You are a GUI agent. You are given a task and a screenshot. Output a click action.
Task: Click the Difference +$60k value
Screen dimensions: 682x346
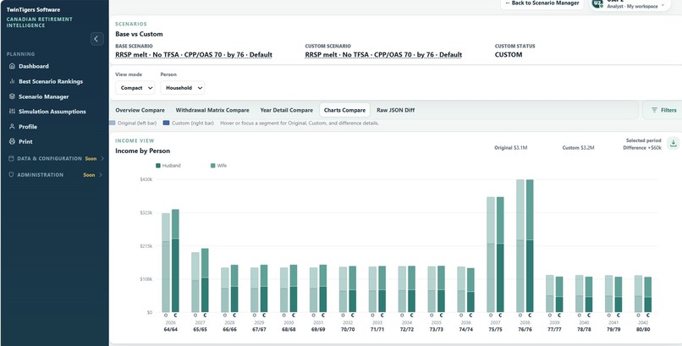tap(642, 148)
